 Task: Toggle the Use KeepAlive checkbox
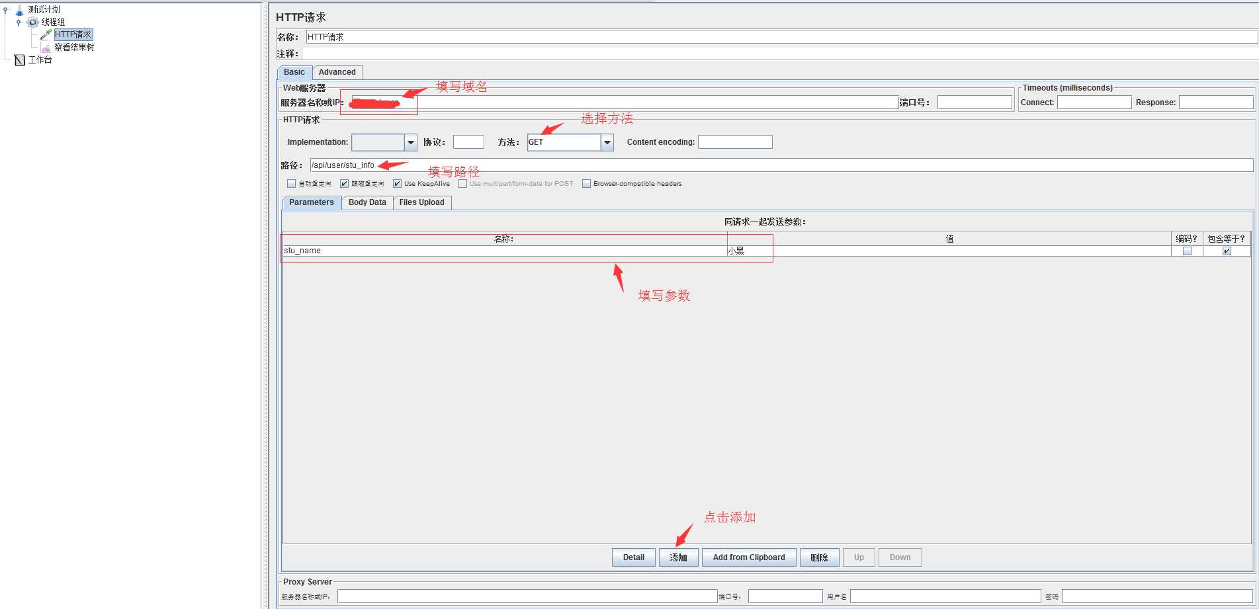click(397, 184)
